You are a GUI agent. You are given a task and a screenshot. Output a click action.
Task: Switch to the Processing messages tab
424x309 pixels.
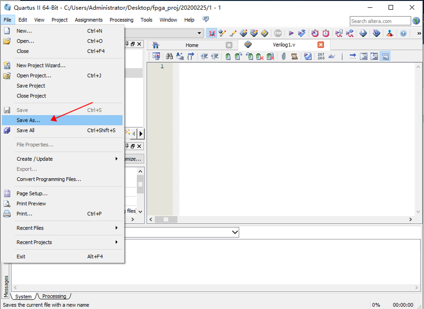(x=54, y=296)
